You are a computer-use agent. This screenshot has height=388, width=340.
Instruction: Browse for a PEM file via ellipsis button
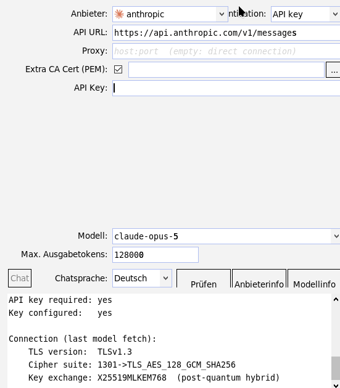tap(334, 70)
